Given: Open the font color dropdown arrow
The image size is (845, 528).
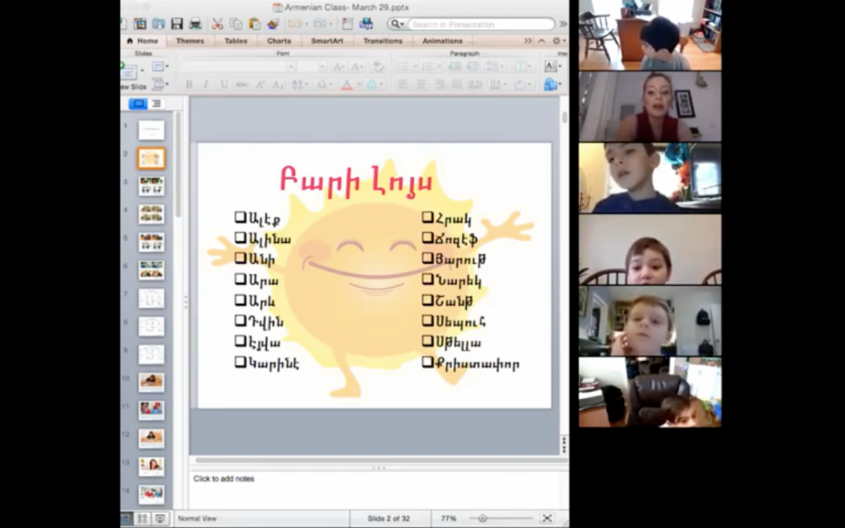Looking at the screenshot, I should [x=358, y=84].
